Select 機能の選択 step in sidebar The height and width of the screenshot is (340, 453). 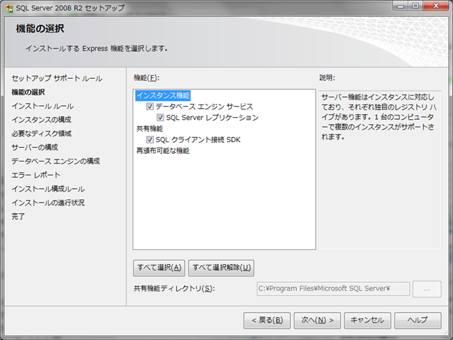pyautogui.click(x=29, y=92)
